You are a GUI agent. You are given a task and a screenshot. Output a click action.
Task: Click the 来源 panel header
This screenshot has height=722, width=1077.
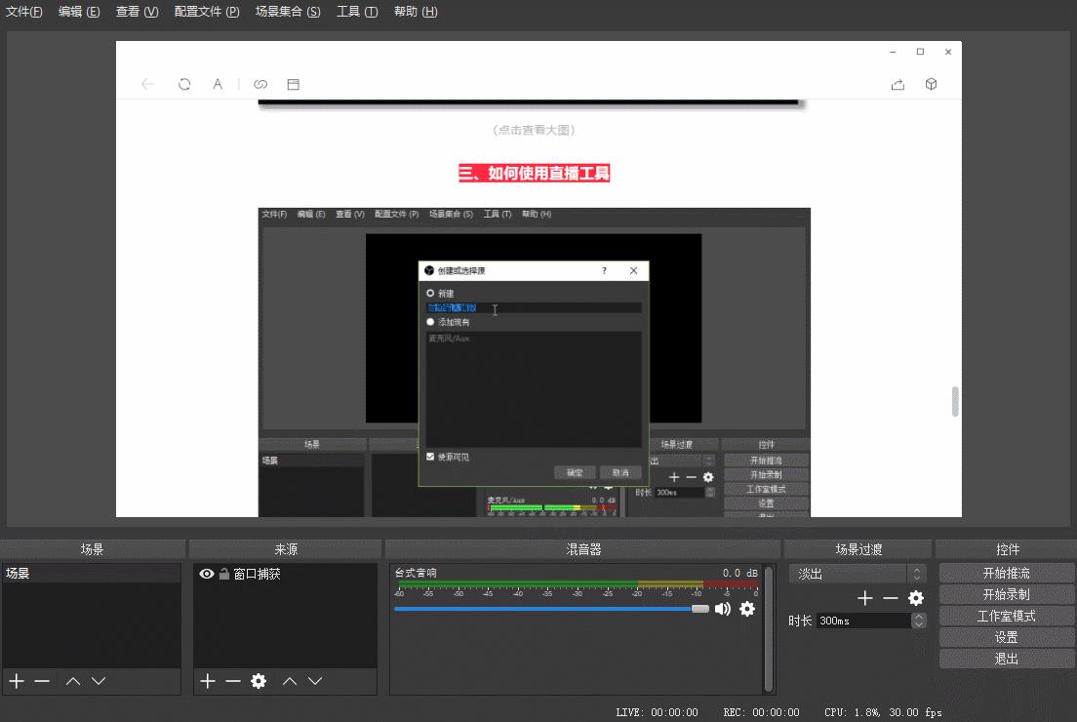(286, 549)
